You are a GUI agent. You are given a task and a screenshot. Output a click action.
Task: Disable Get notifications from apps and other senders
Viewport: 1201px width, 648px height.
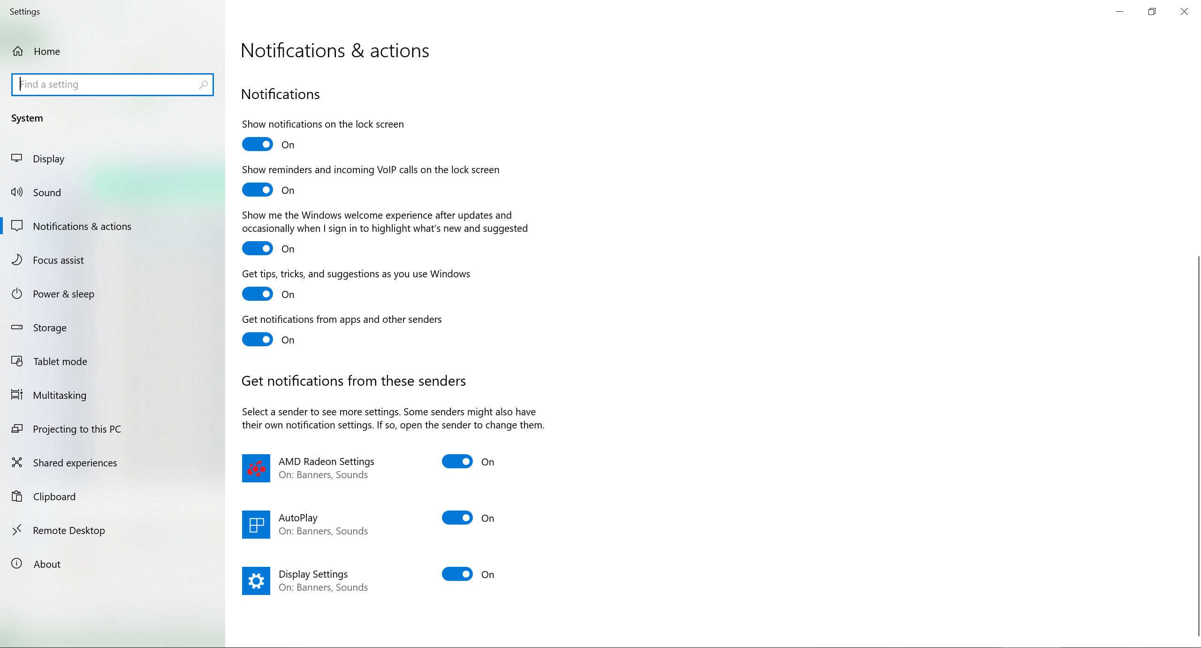point(258,340)
